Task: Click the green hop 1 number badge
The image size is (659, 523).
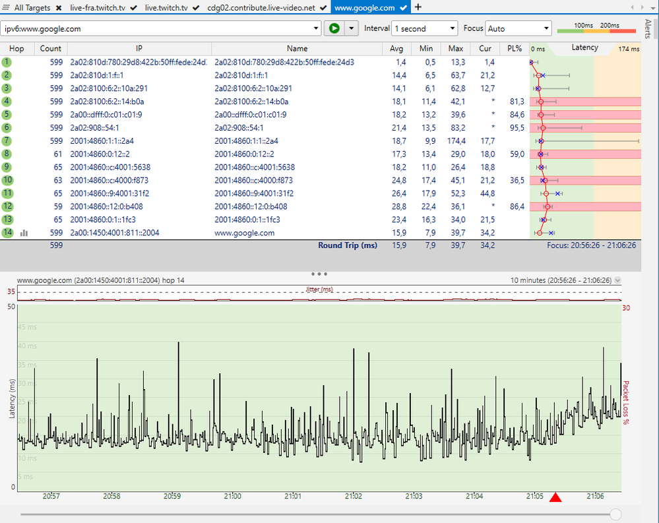Action: (x=7, y=62)
